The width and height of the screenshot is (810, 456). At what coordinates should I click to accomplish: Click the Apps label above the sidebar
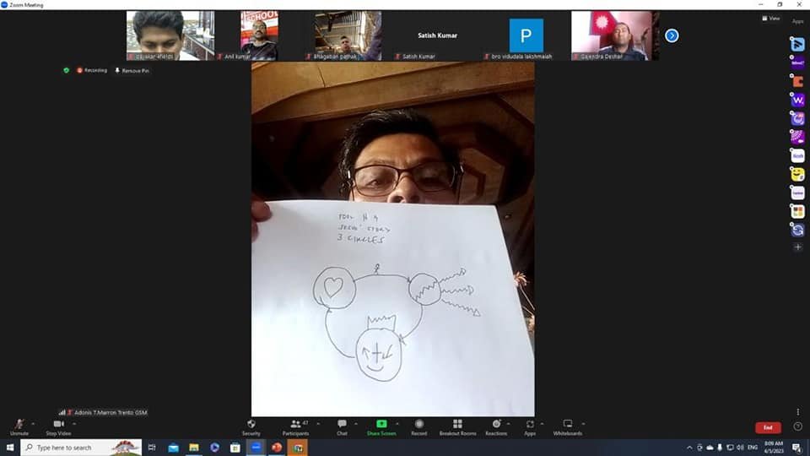point(797,22)
